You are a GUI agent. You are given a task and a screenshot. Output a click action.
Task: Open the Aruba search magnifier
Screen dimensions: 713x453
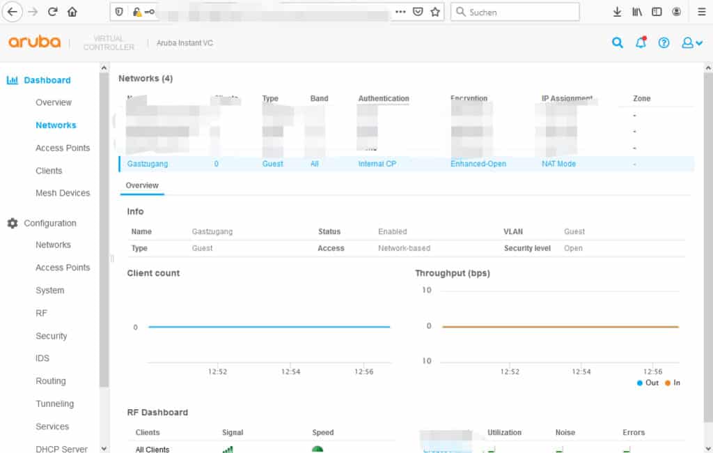pyautogui.click(x=617, y=43)
